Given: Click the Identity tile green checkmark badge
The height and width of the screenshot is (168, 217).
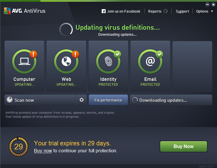Looking at the screenshot, I should pyautogui.click(x=117, y=54).
